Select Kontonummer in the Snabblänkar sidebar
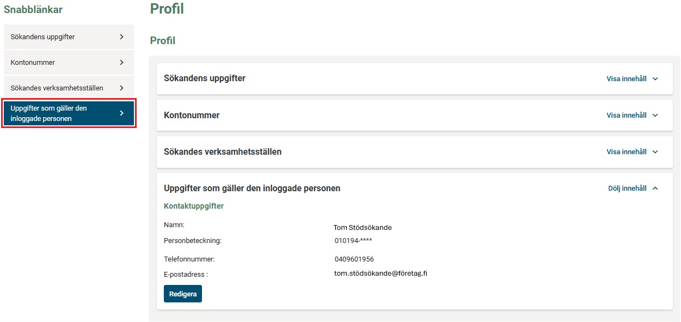Image resolution: width=681 pixels, height=322 pixels. [x=33, y=63]
